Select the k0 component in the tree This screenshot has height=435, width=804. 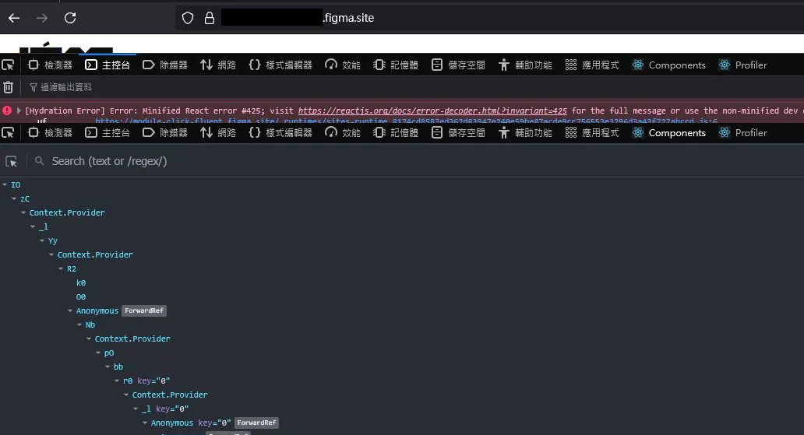pyautogui.click(x=81, y=282)
